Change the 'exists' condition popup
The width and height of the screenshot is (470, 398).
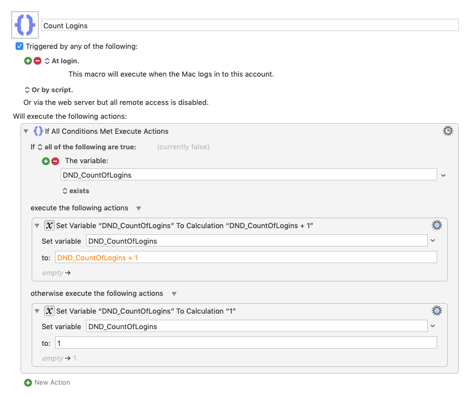pos(76,191)
